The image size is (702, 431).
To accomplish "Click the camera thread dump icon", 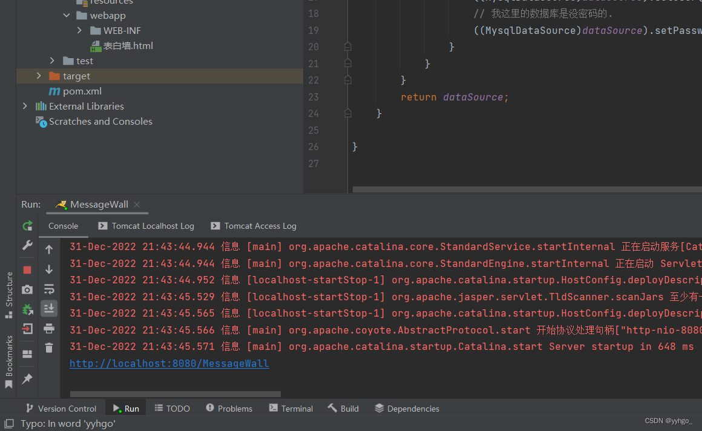I will coord(27,290).
